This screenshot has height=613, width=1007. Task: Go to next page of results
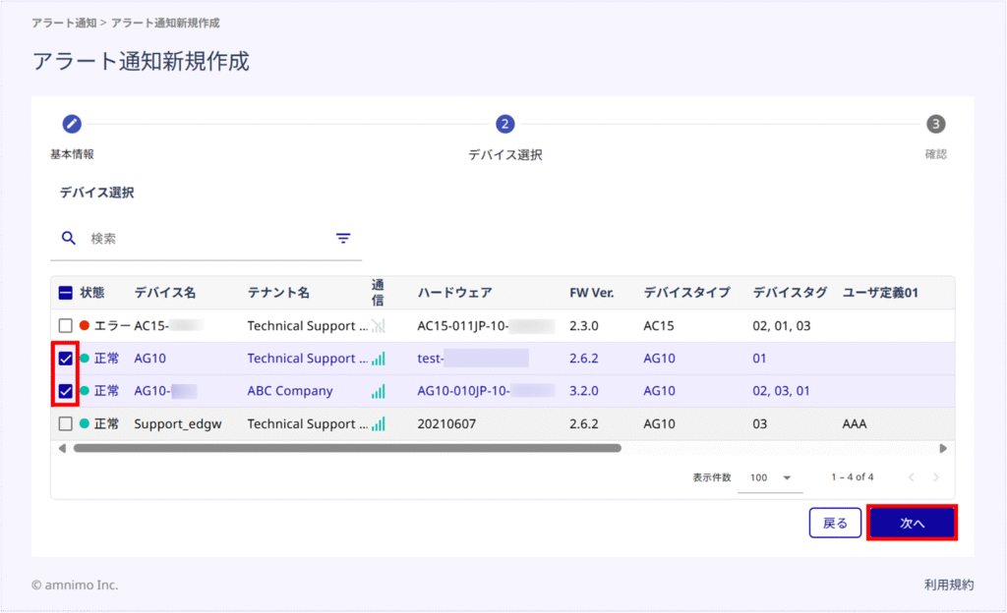[936, 477]
